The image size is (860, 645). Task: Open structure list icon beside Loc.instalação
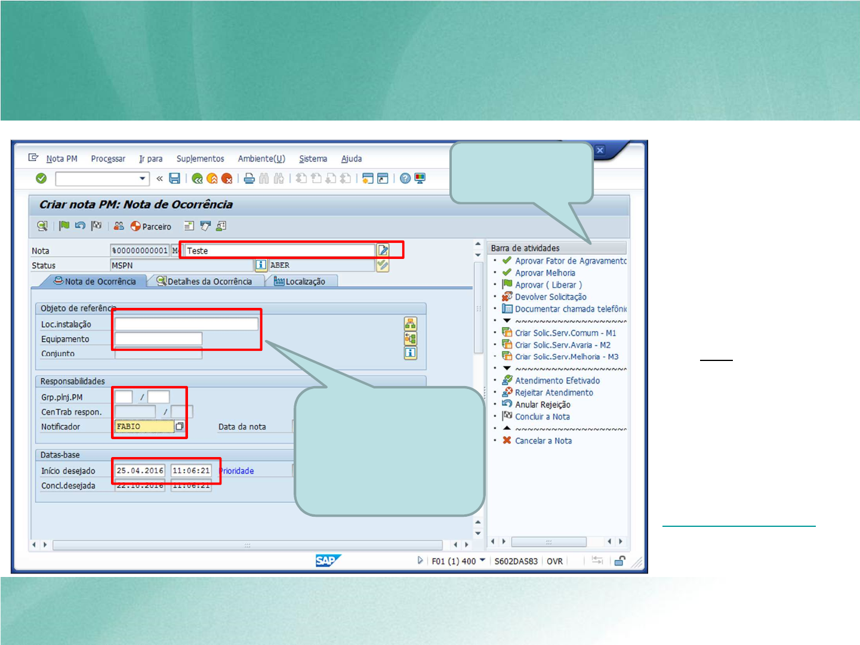pyautogui.click(x=411, y=324)
